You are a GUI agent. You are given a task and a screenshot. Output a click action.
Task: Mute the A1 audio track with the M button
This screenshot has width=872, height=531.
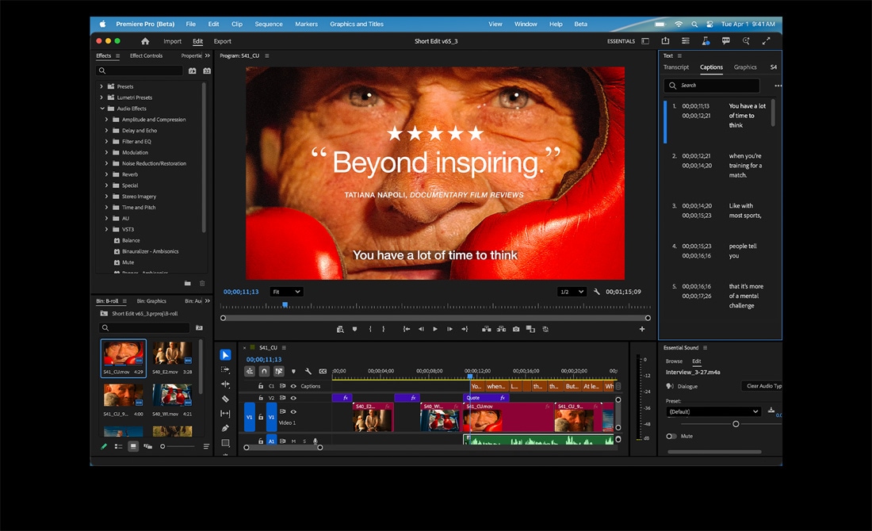pos(293,441)
